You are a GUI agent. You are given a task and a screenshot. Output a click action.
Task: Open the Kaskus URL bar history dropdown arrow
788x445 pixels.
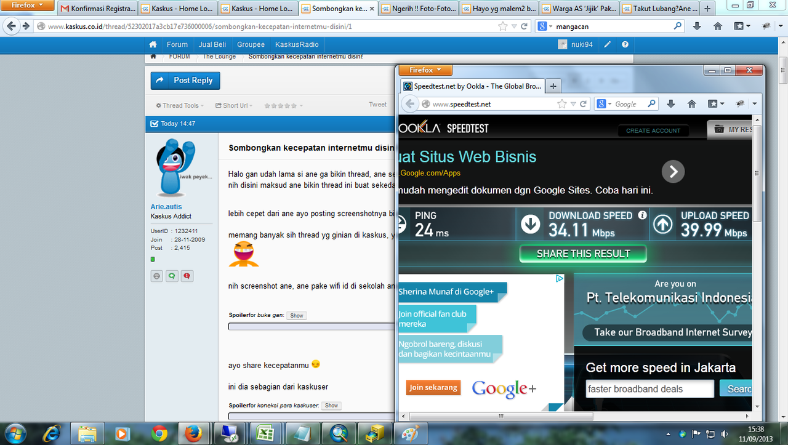pos(513,26)
